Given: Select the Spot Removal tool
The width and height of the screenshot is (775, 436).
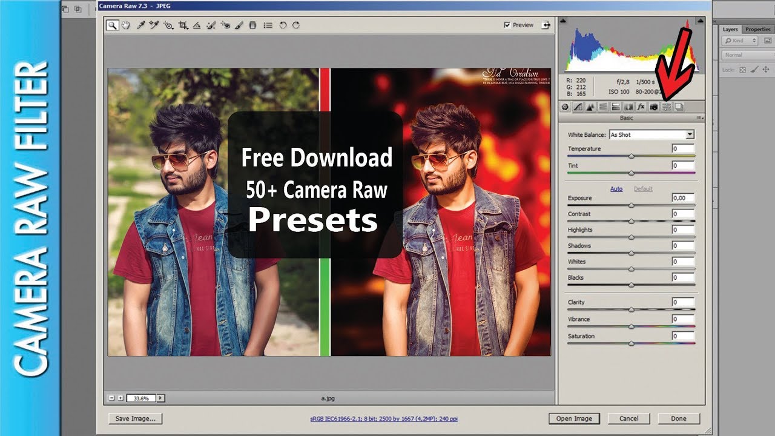Looking at the screenshot, I should tap(211, 26).
